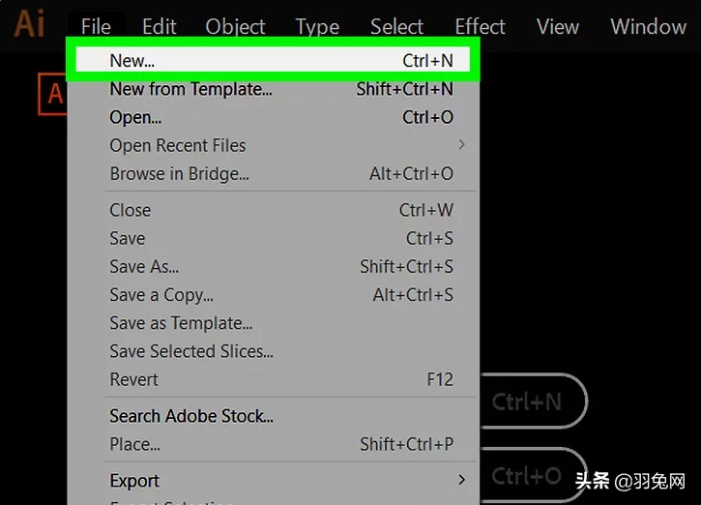Open the Effect menu
The height and width of the screenshot is (505, 701).
(x=480, y=26)
